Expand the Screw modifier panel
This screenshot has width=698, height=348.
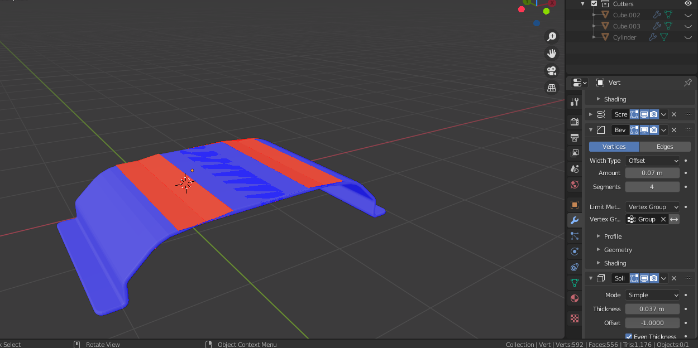pyautogui.click(x=591, y=114)
